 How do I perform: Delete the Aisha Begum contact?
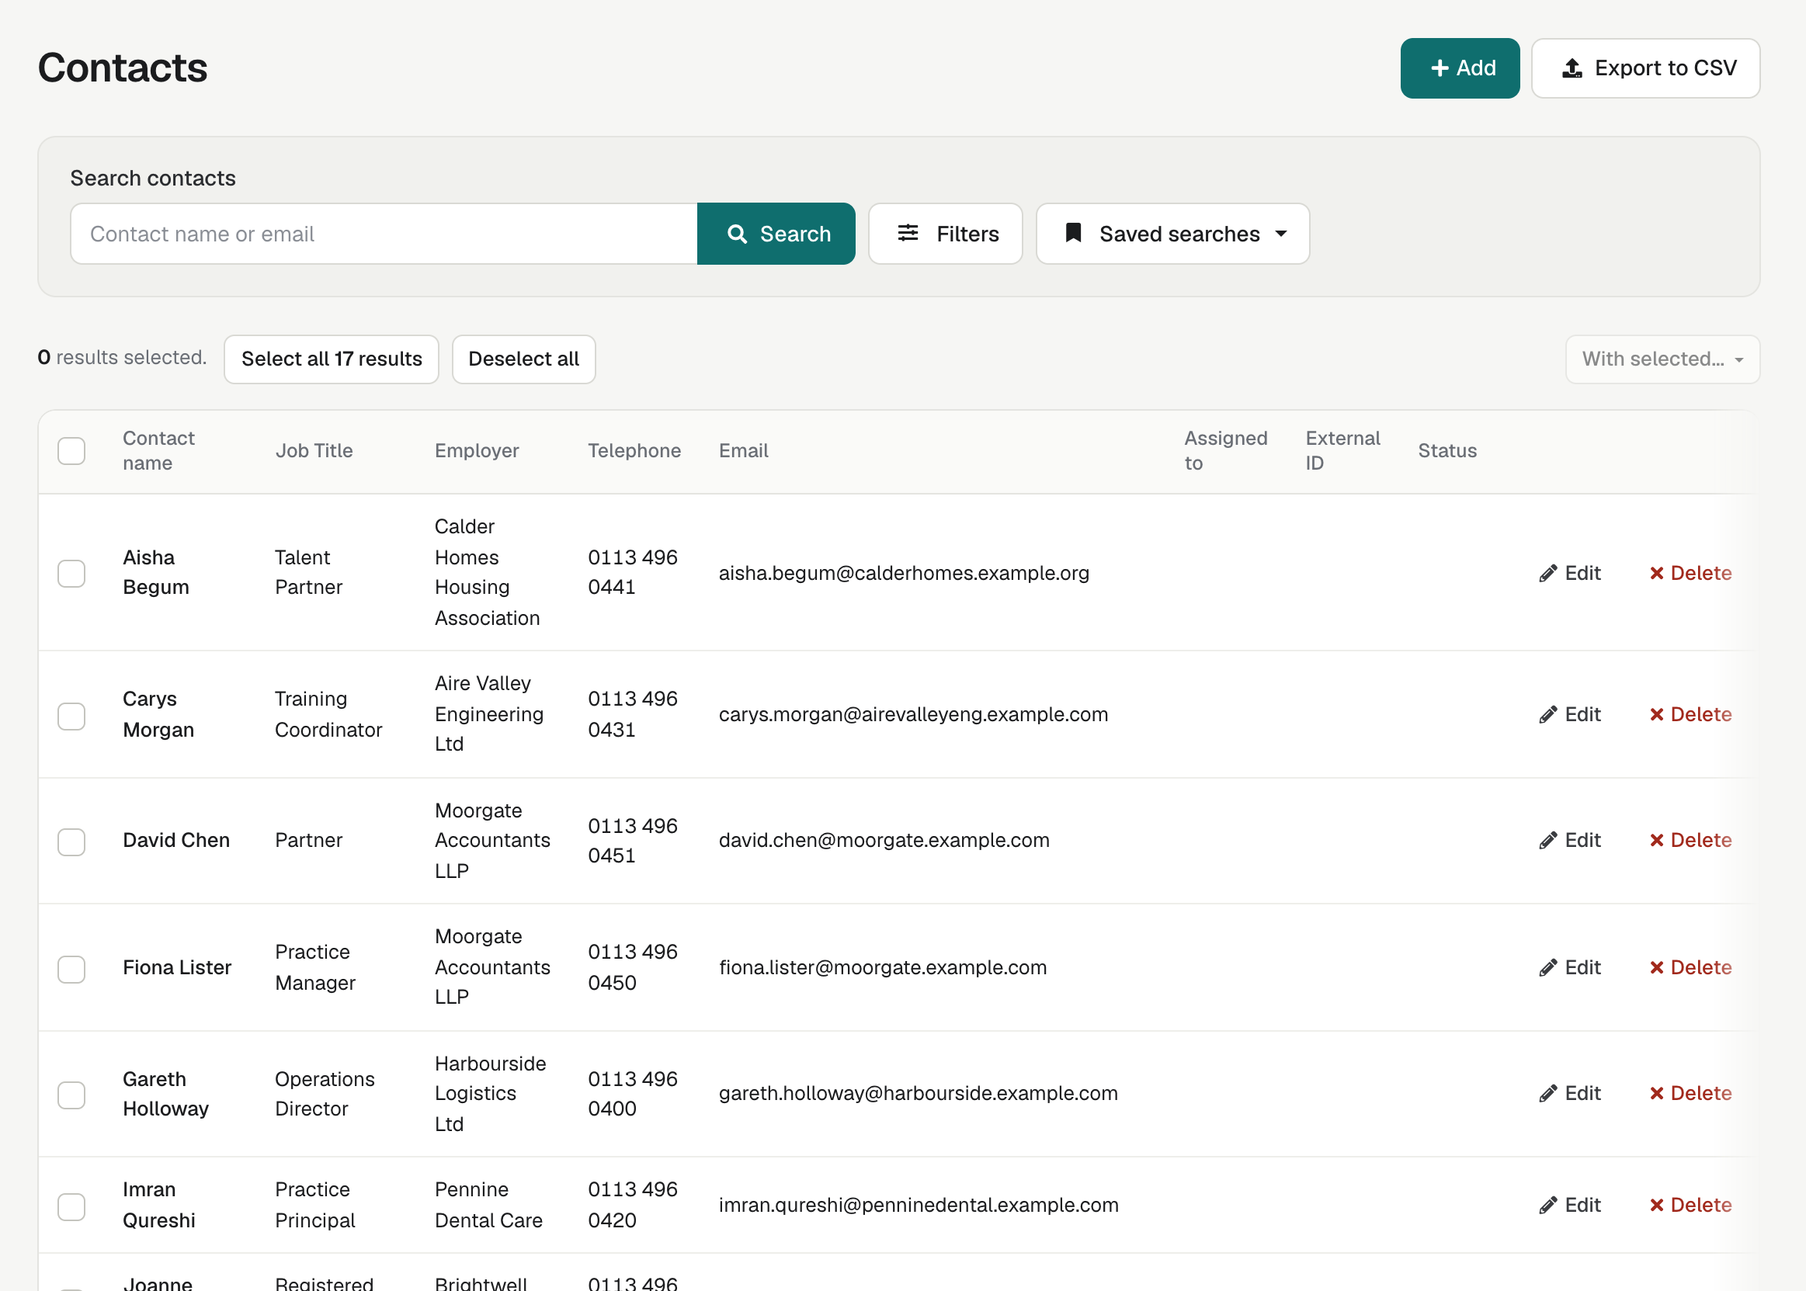coord(1690,573)
